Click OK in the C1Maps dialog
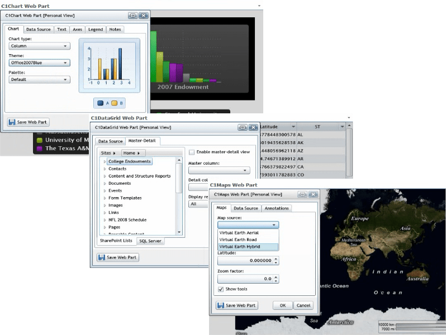446x335 pixels. tap(283, 305)
